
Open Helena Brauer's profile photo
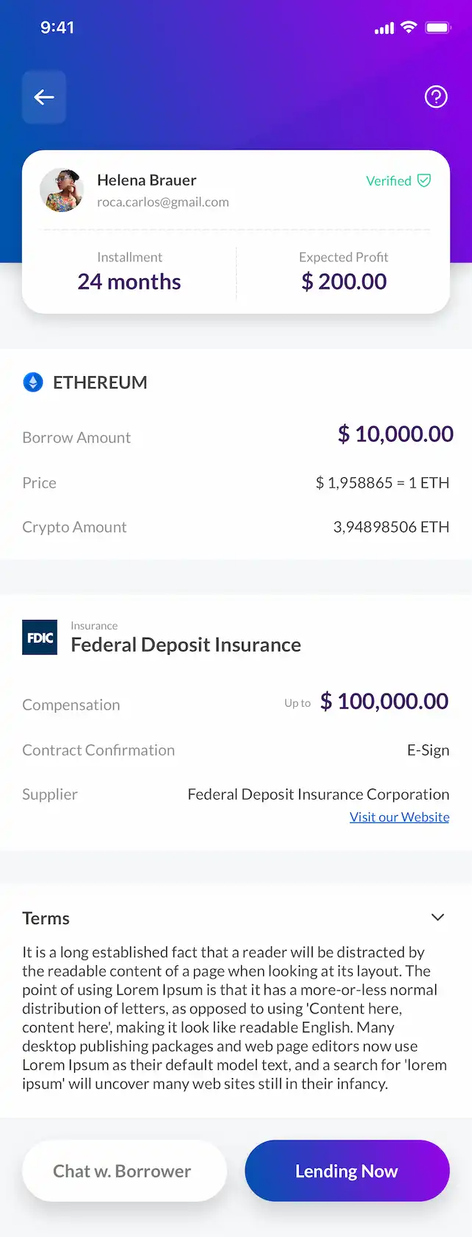click(62, 190)
